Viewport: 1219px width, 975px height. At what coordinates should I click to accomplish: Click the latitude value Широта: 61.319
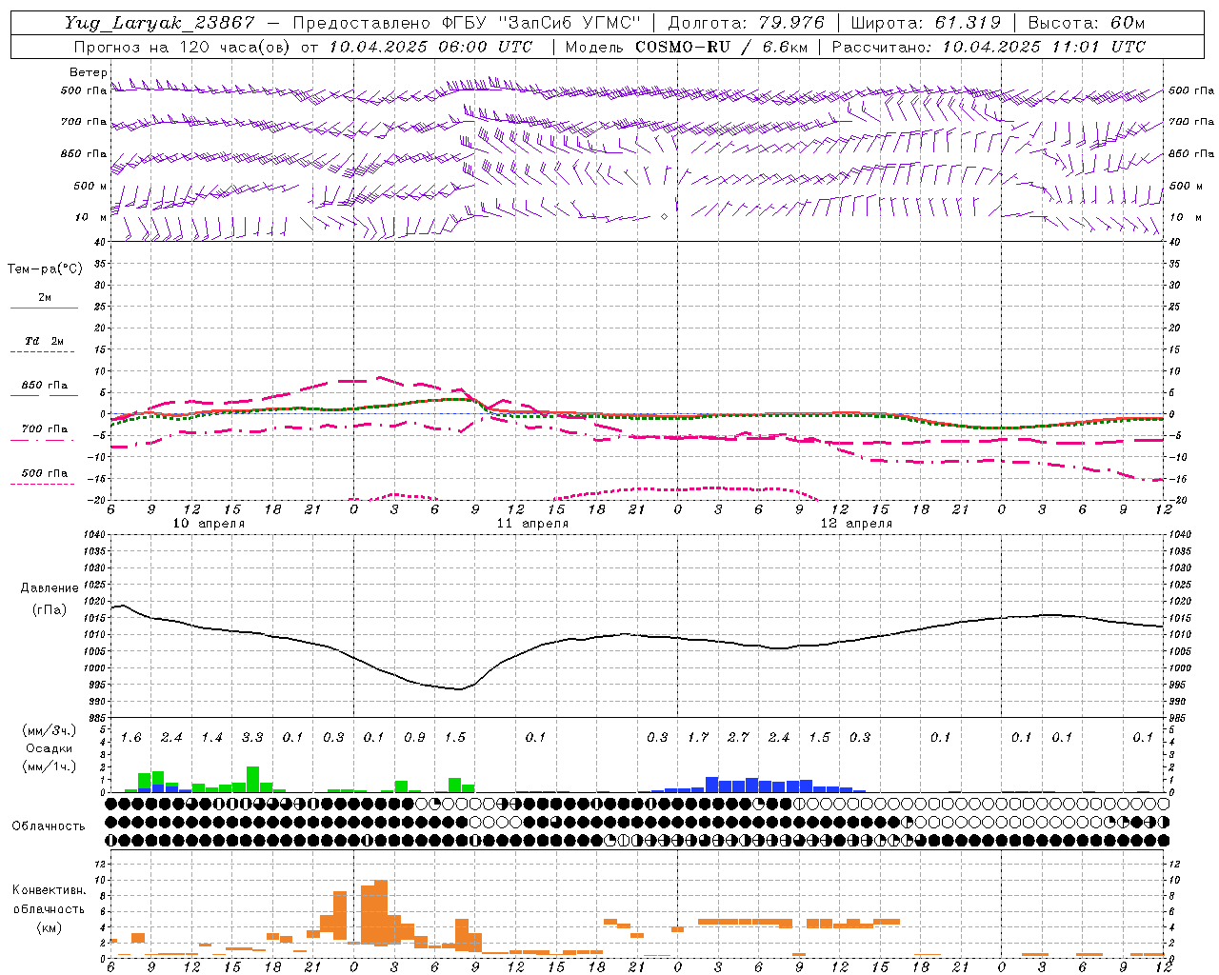pyautogui.click(x=926, y=23)
